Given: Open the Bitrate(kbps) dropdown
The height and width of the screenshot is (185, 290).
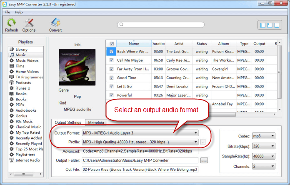Looking at the screenshot, I should pos(264,146).
